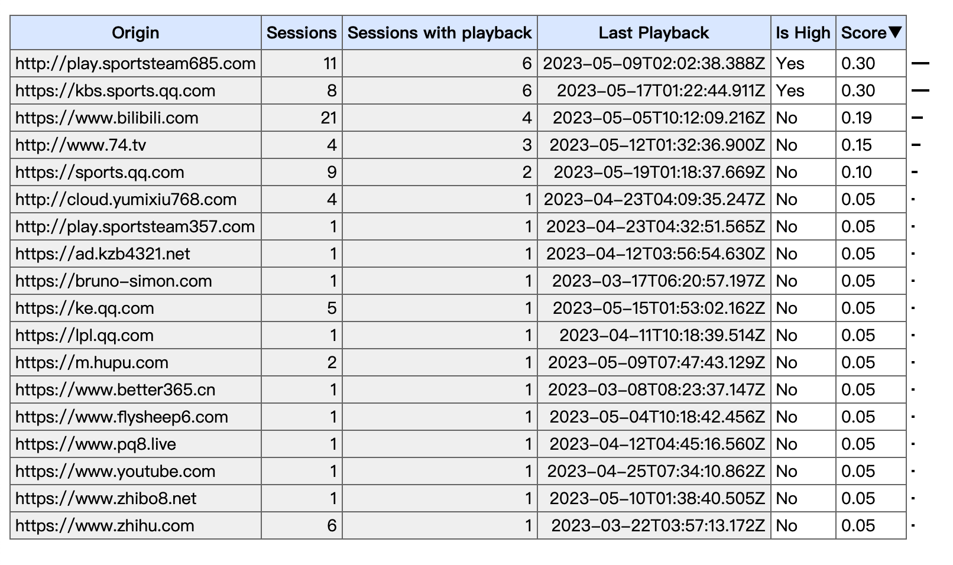953x565 pixels.
Task: Click the Is High column header
Action: pos(803,33)
